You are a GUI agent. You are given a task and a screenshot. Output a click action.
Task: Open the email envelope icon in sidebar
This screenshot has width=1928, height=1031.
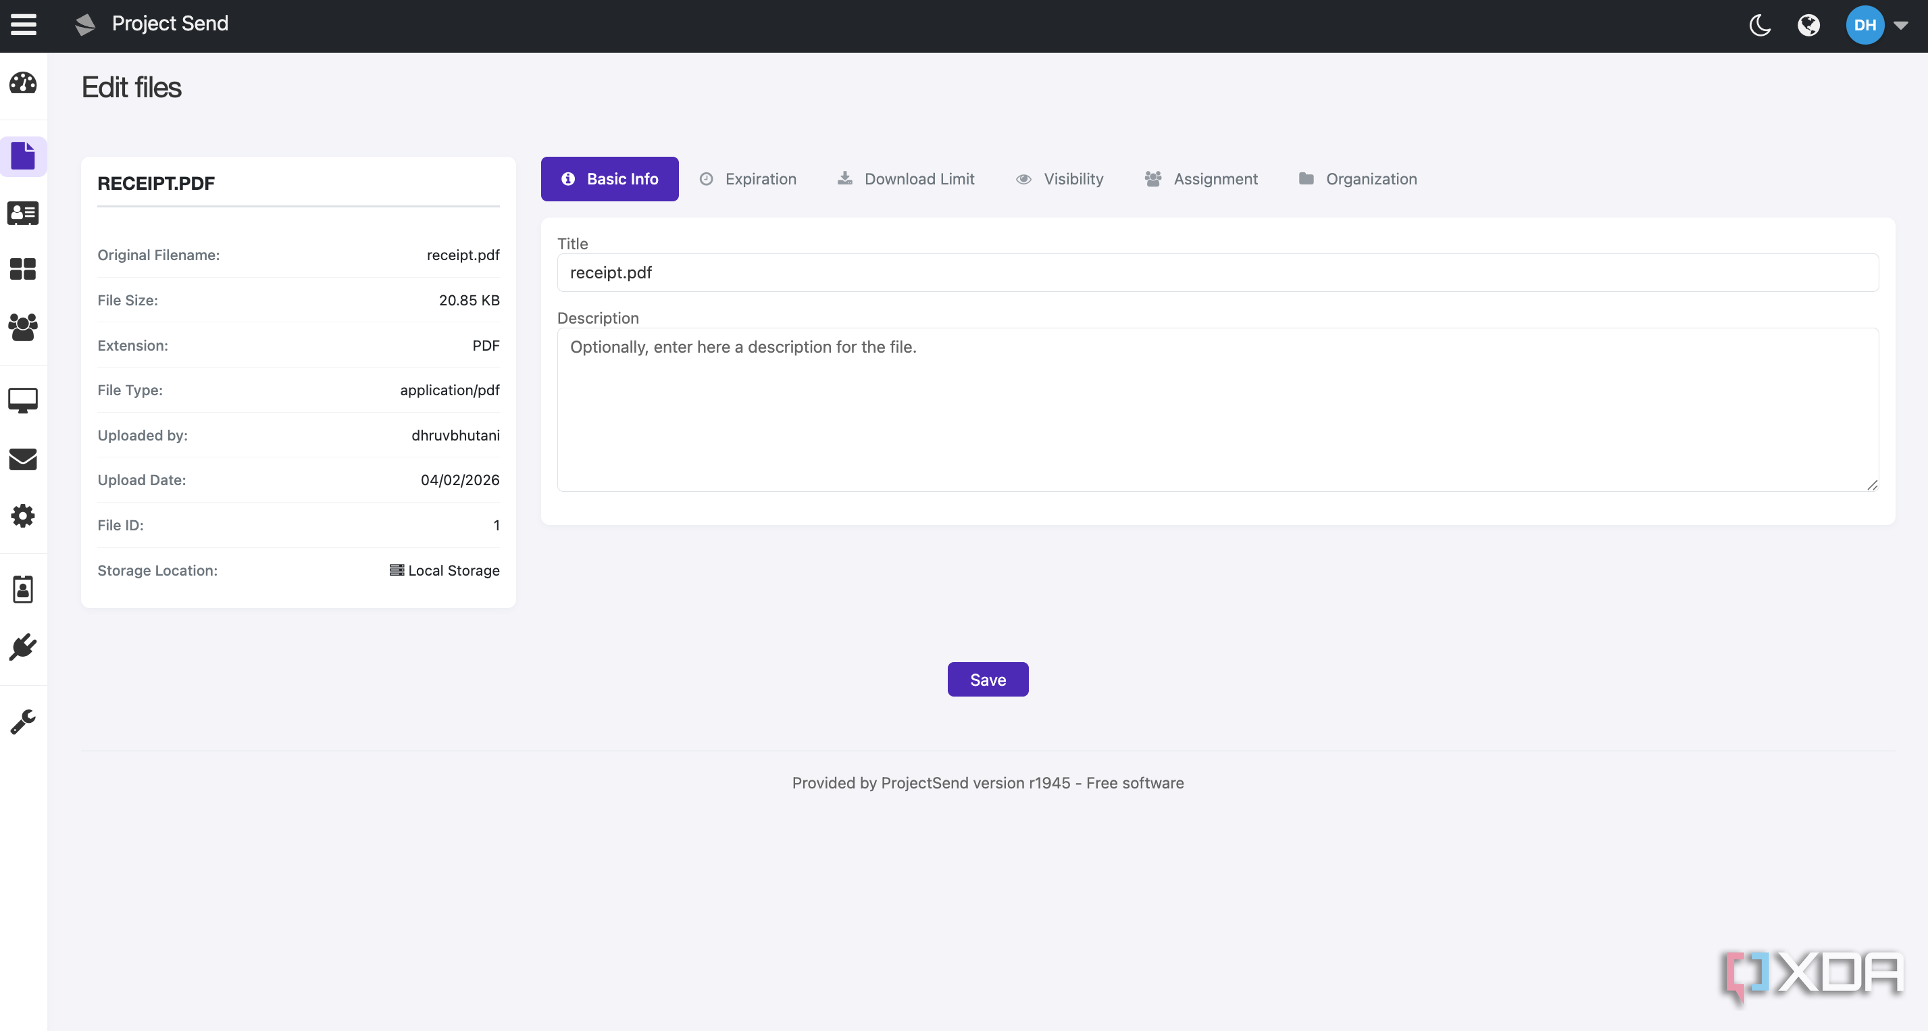point(23,459)
